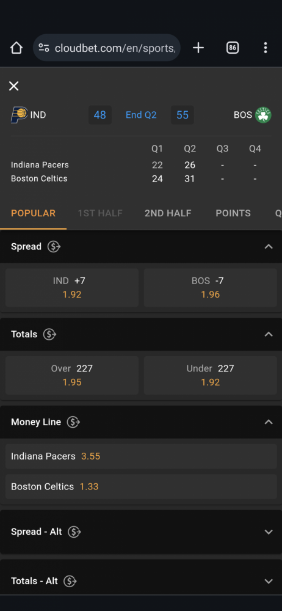Switch to the 2ND HALF tab
The width and height of the screenshot is (282, 611).
tap(168, 213)
